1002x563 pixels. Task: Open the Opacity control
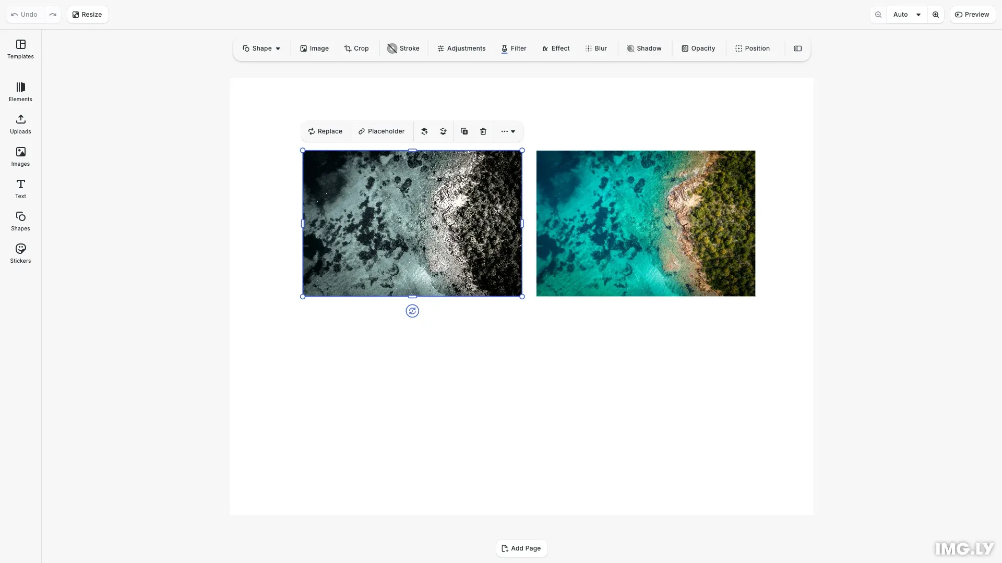point(698,48)
